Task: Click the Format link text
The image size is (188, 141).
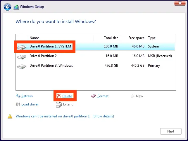Action: [103, 96]
